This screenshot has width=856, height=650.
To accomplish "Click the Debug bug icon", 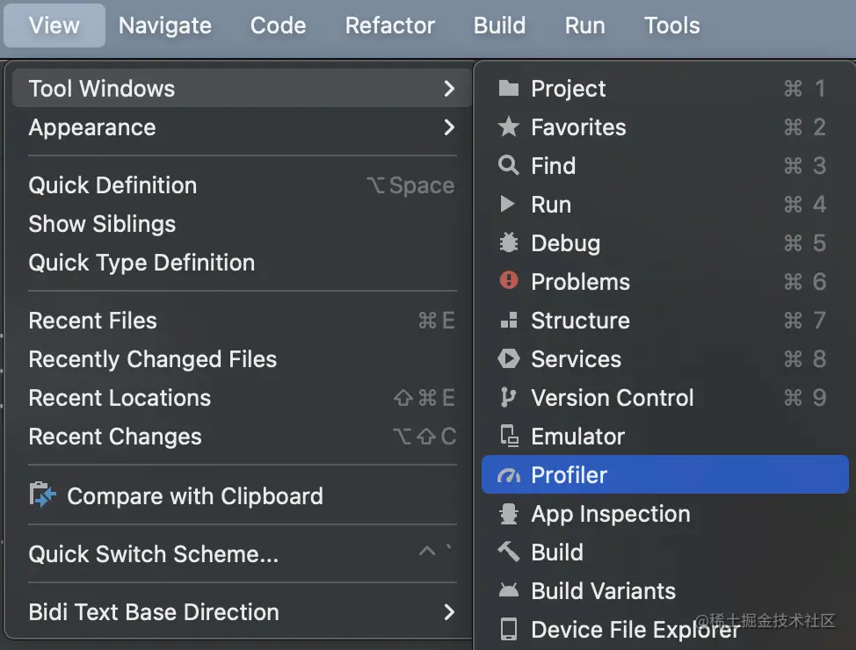I will (x=508, y=243).
